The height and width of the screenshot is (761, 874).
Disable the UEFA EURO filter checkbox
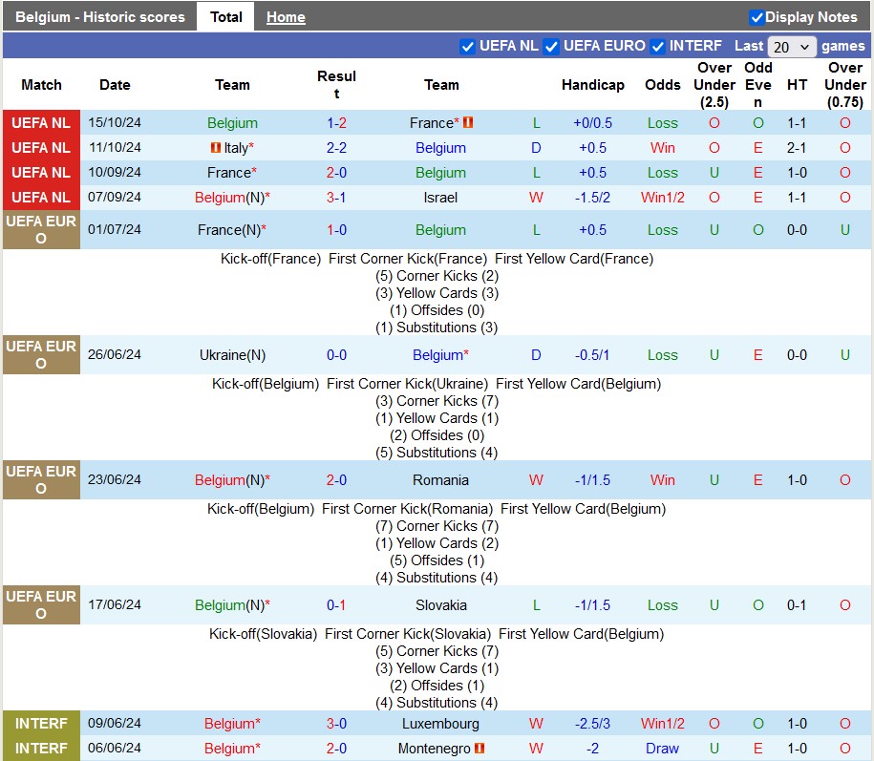551,46
